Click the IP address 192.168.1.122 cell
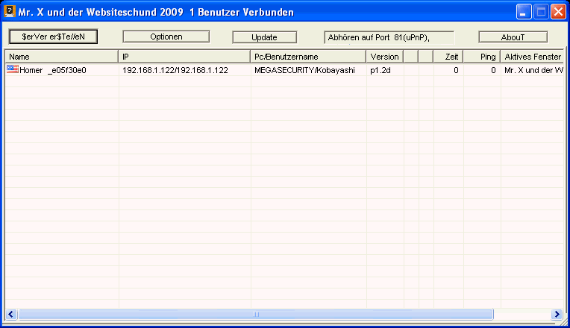570x328 pixels. (175, 70)
